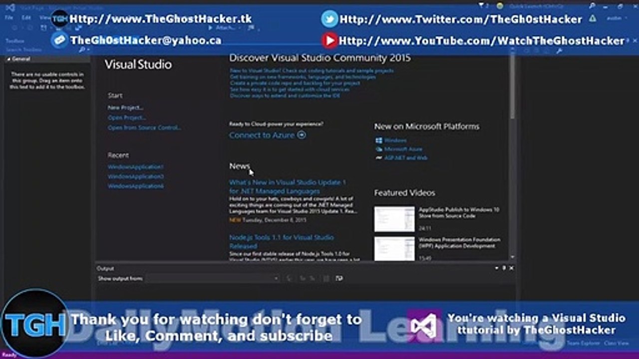The width and height of the screenshot is (639, 359).
Task: Open the Show output from dropdown
Action: [213, 279]
